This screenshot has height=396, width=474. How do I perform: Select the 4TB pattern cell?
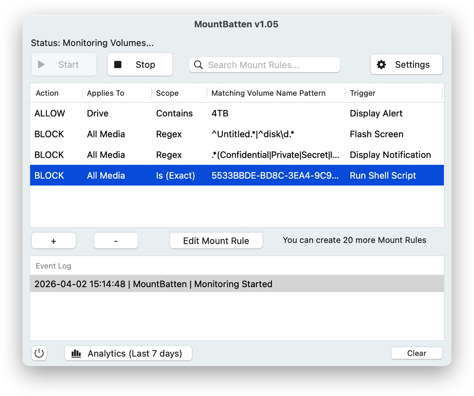pos(220,114)
